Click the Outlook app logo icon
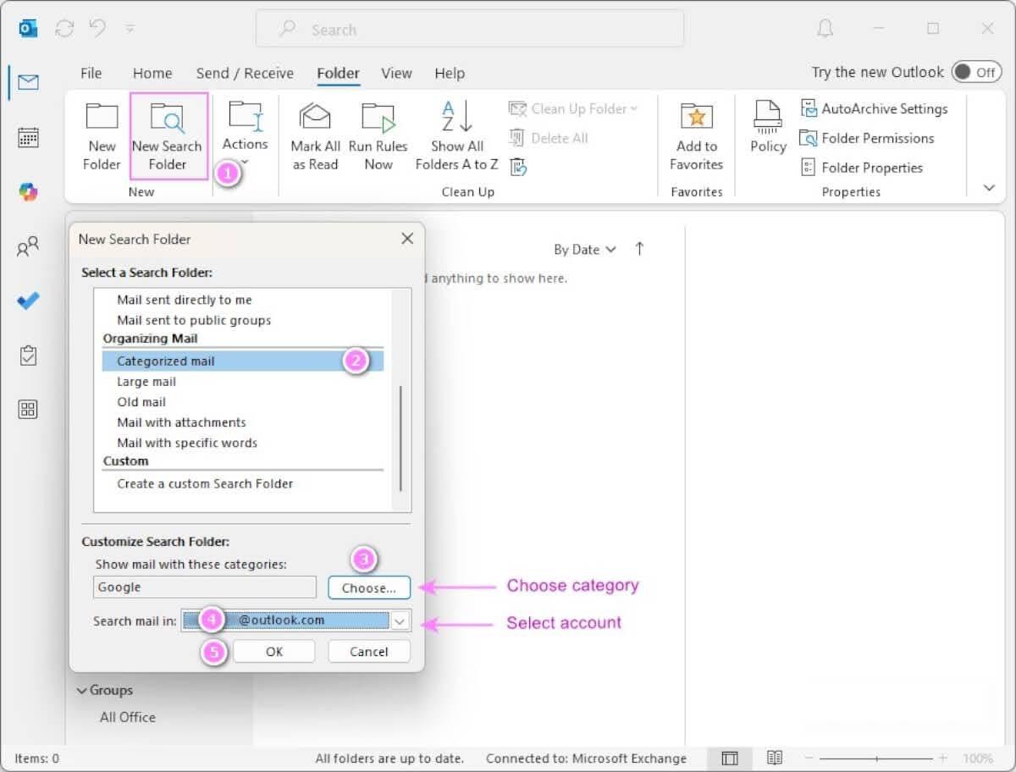 pyautogui.click(x=28, y=29)
